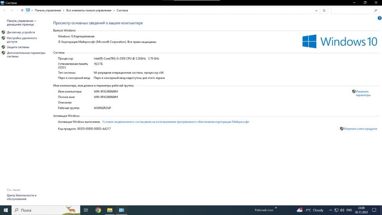382x215 pixels.
Task: Click 64-разрядная операционная система value
Action: coord(129,73)
